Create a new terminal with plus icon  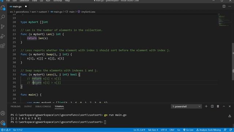coord(206,106)
